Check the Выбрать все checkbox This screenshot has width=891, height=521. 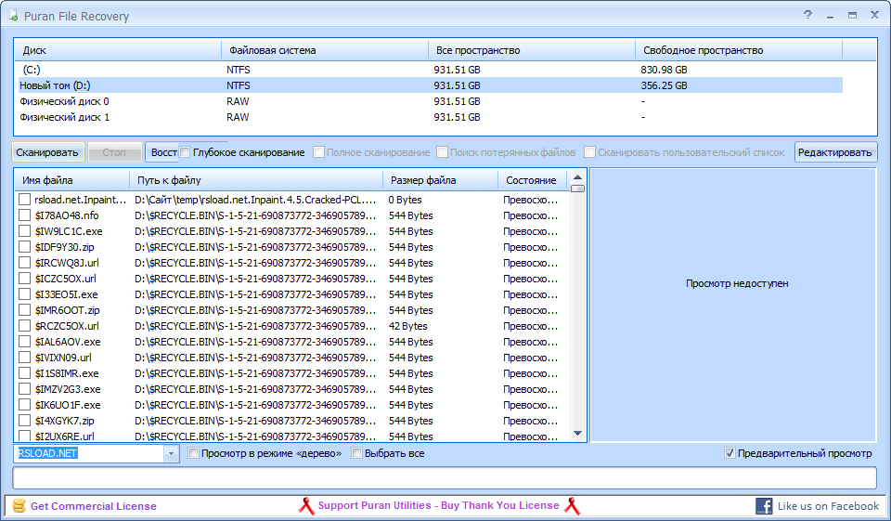[357, 453]
